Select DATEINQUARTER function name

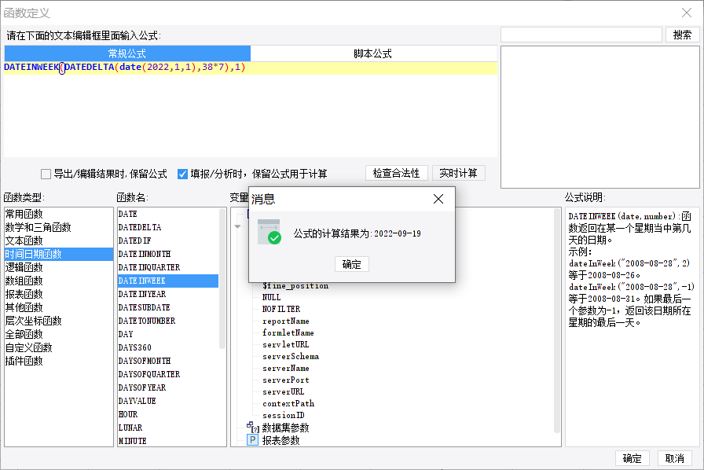(x=168, y=267)
